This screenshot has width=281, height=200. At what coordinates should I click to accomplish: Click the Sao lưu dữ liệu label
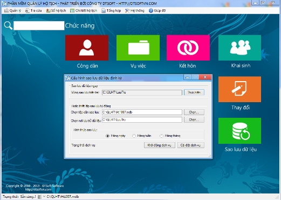coord(241,149)
